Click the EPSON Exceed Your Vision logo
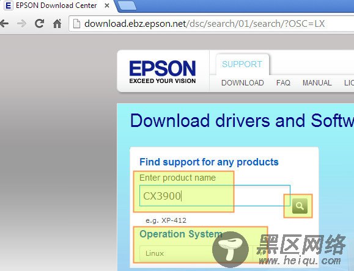Image resolution: width=354 pixels, height=271 pixels. click(x=163, y=72)
